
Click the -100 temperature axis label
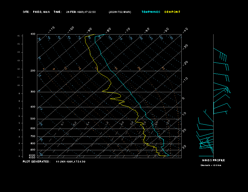coord(70,30)
